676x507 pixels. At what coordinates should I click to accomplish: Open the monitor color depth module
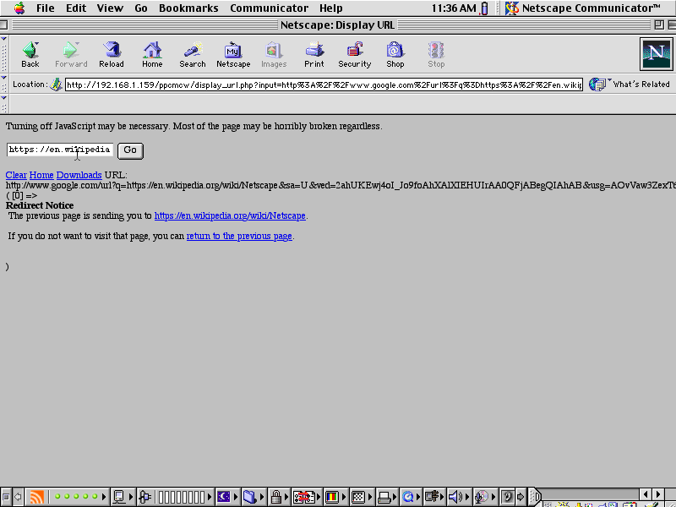335,497
